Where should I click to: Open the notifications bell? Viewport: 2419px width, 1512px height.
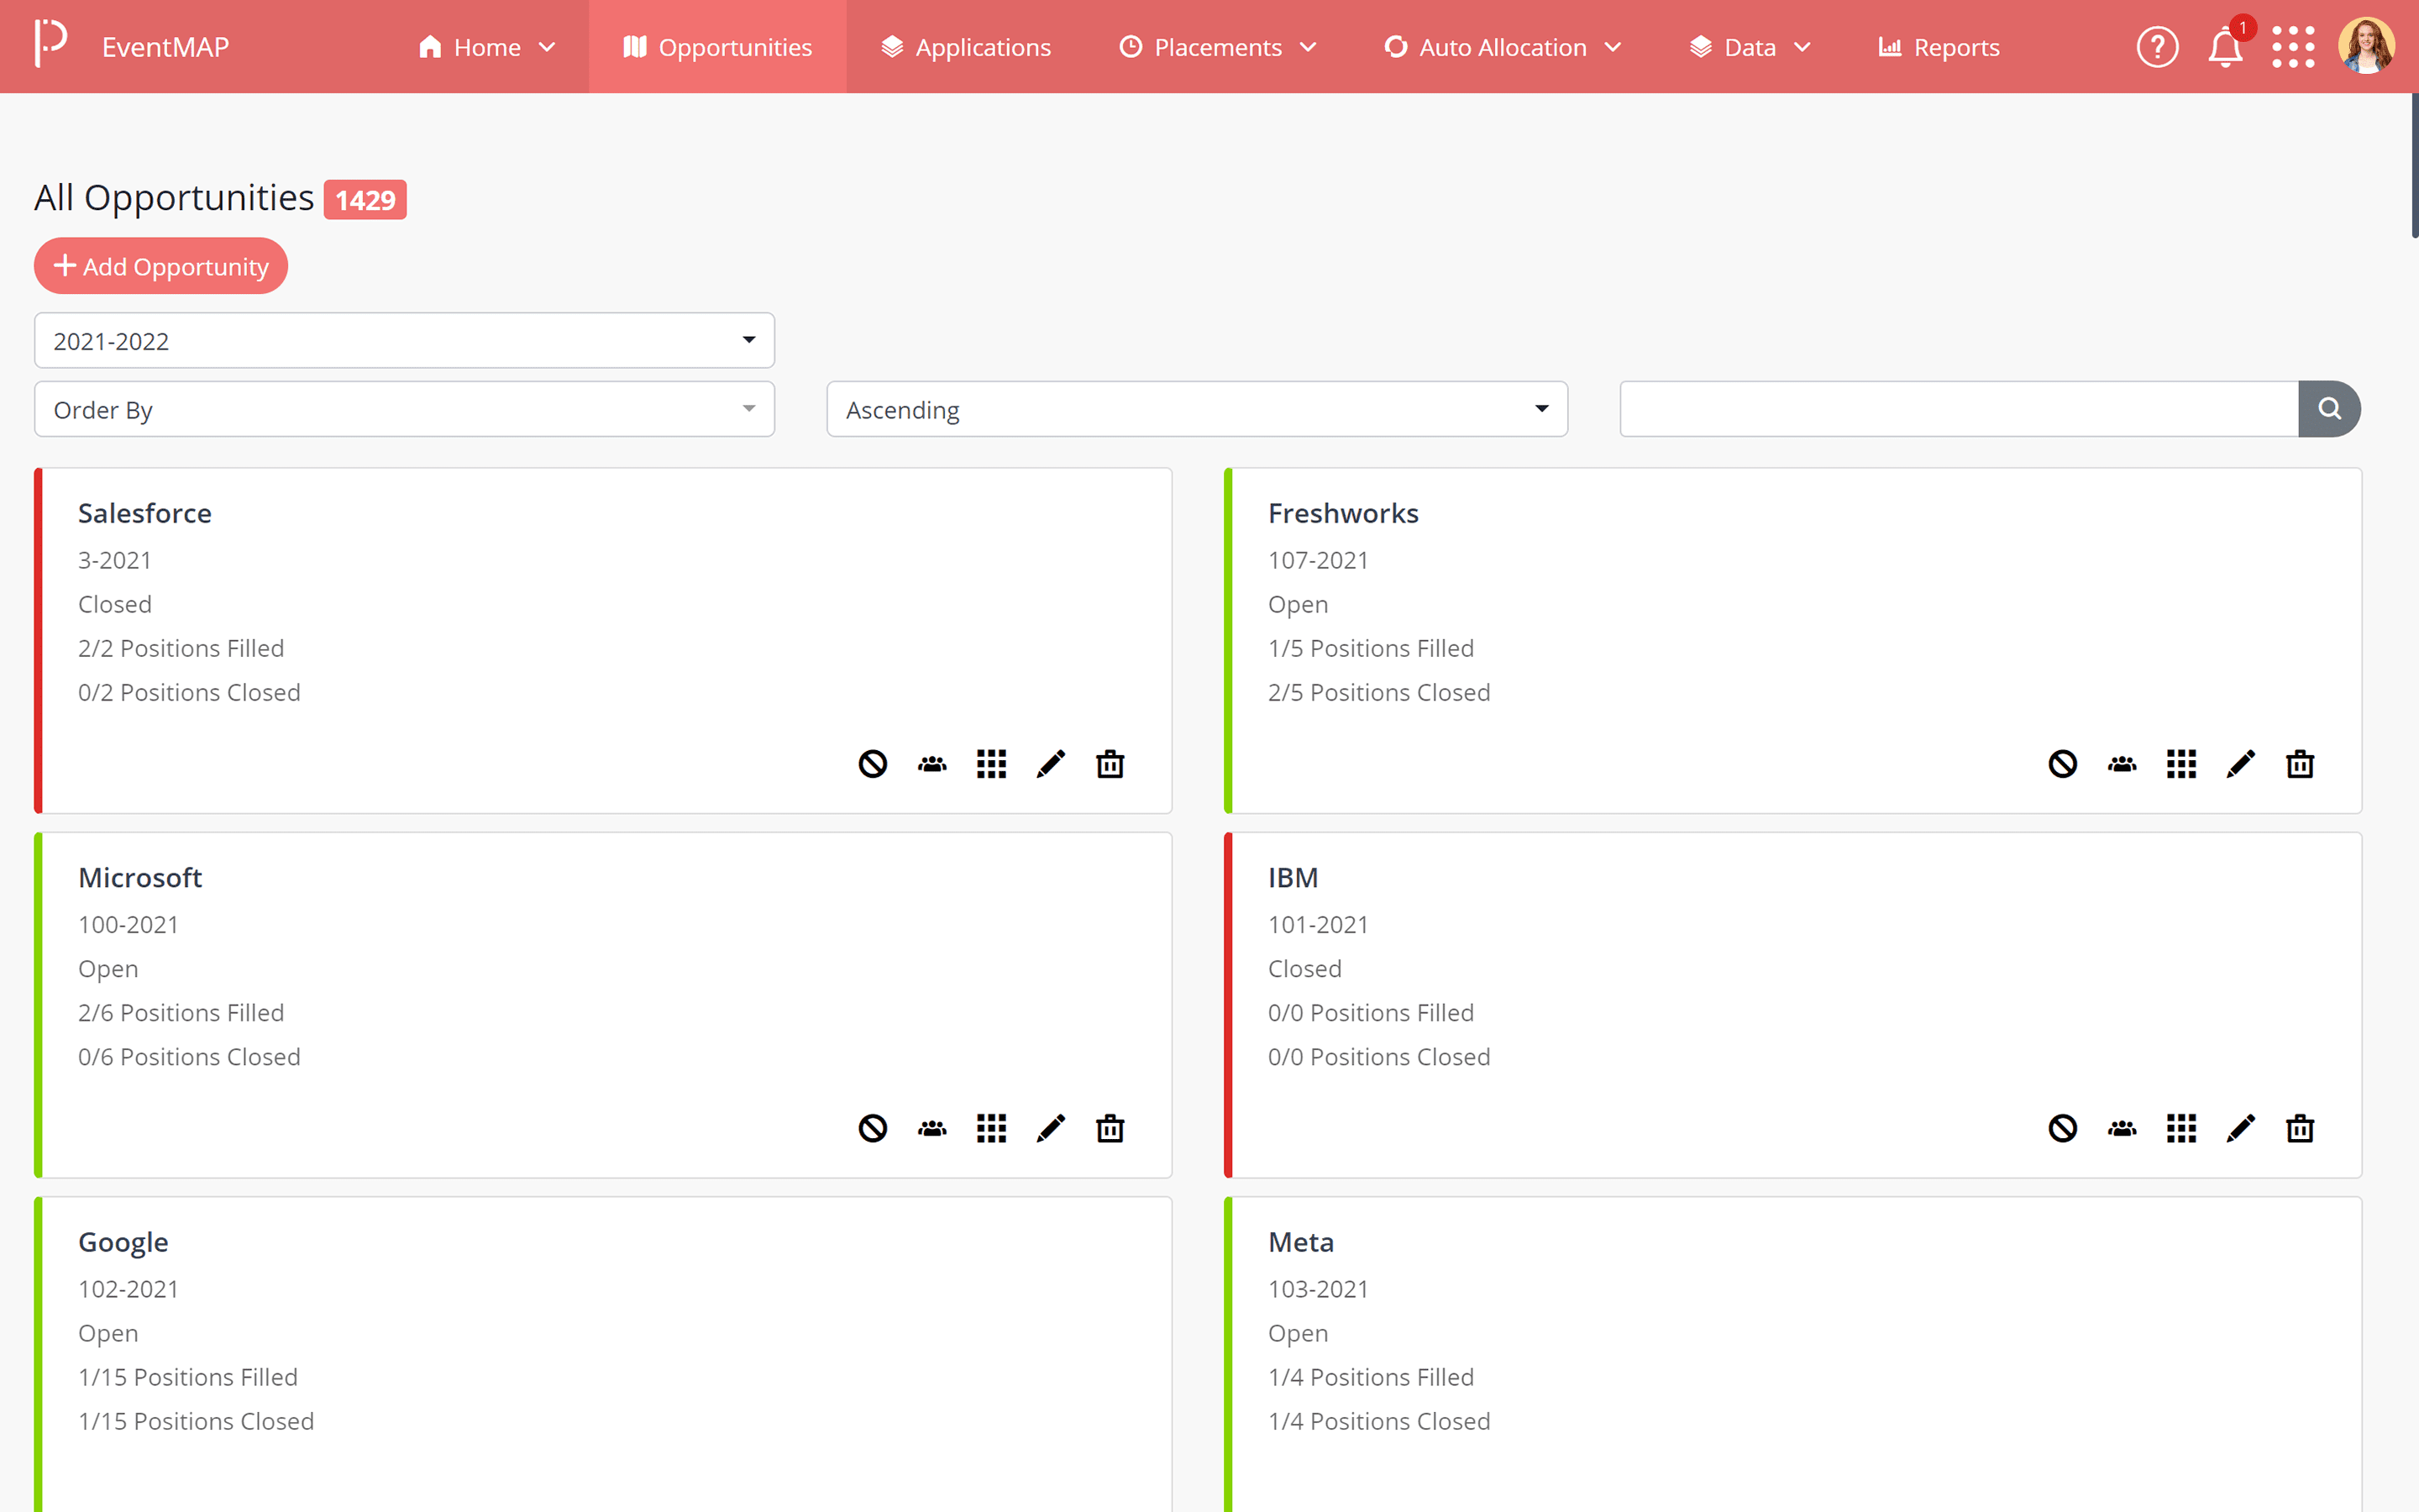pyautogui.click(x=2224, y=48)
